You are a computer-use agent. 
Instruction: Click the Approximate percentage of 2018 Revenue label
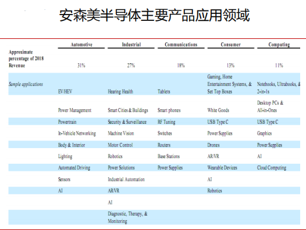[x=26, y=59]
